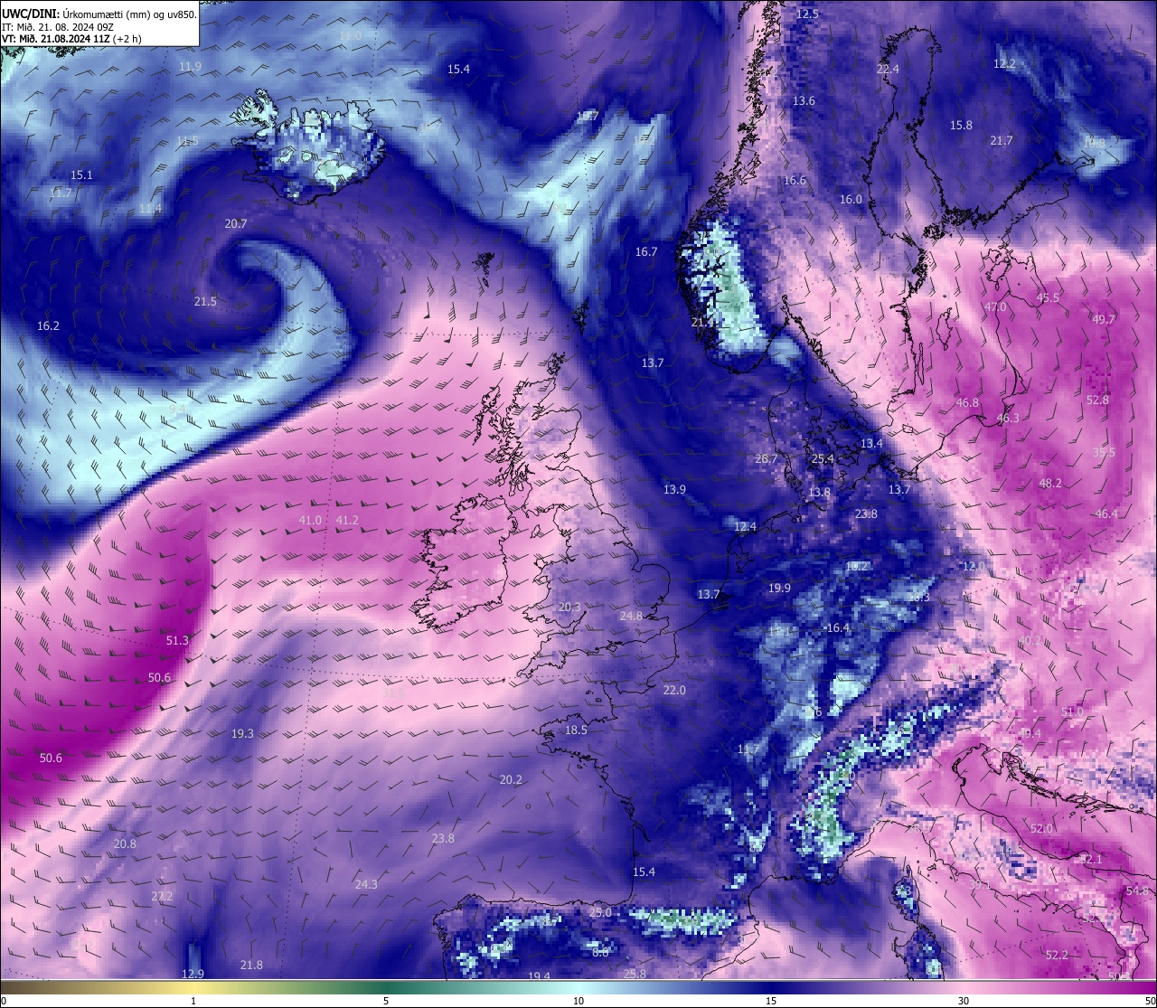
Task: Click the map value '25.4'
Action: pyautogui.click(x=822, y=459)
